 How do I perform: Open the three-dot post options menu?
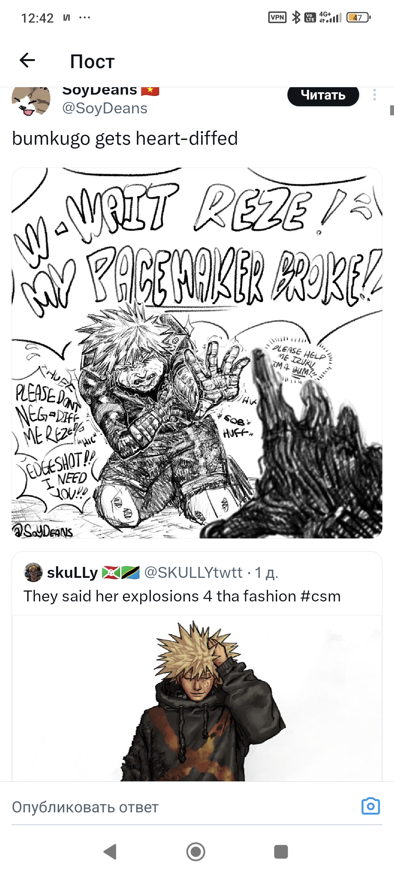[x=374, y=95]
